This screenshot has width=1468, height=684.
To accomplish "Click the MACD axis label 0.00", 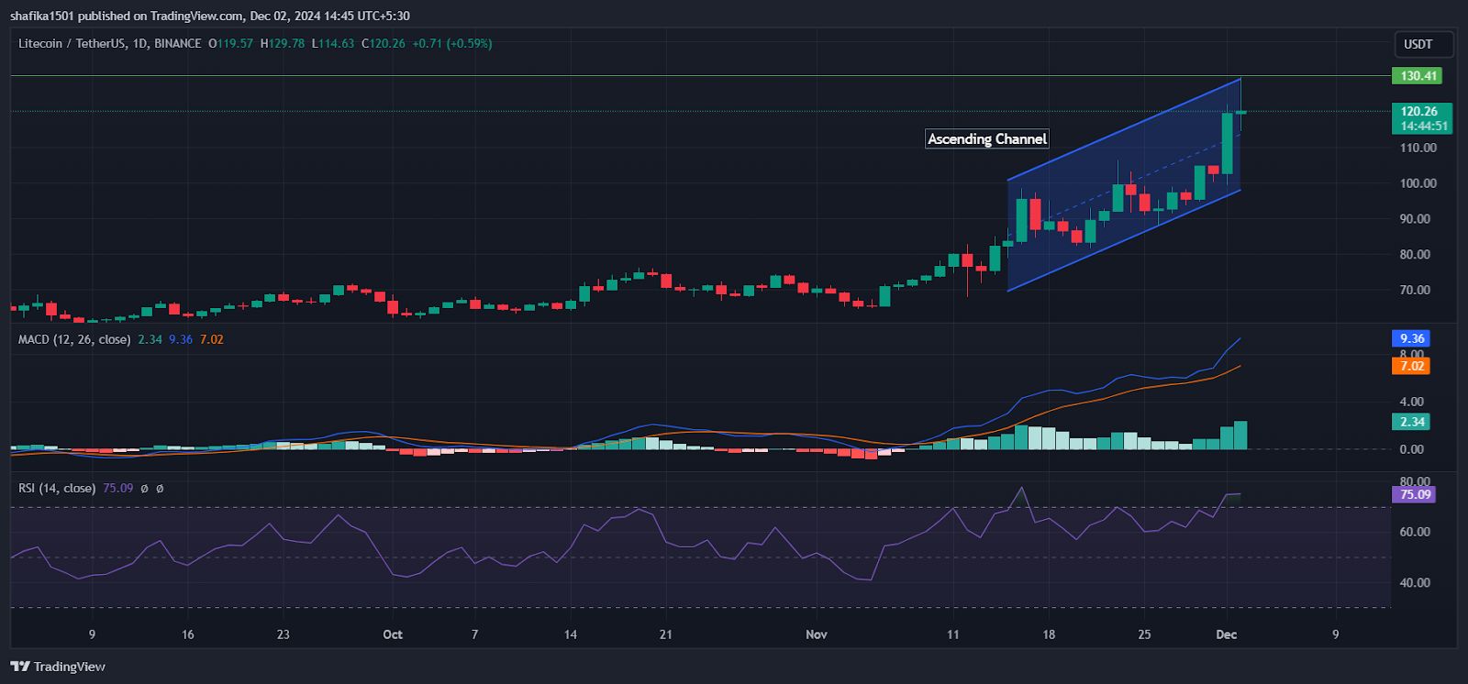I will coord(1412,449).
